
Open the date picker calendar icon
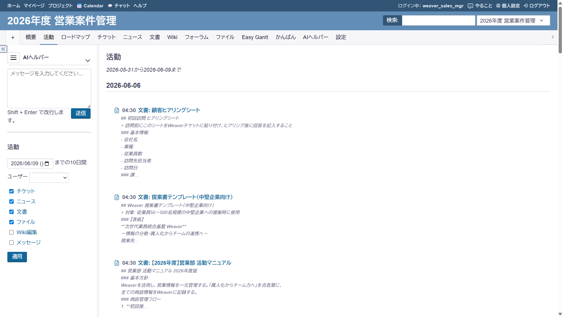coord(47,163)
